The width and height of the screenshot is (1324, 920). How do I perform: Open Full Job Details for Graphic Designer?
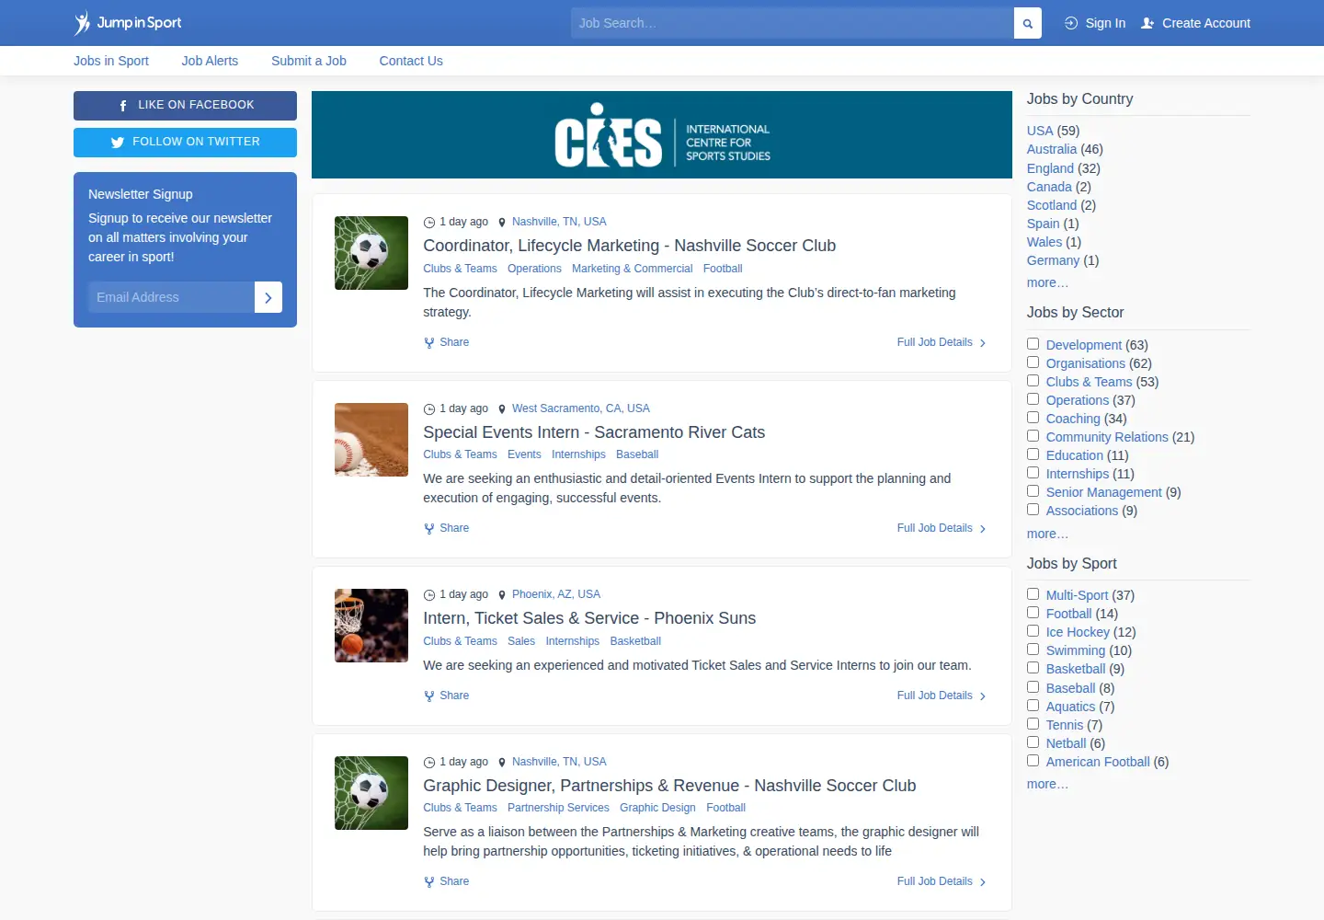942,881
